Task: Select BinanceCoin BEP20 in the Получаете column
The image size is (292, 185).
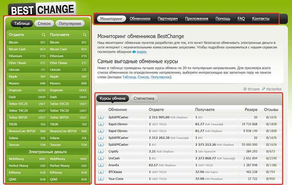Action: [68, 131]
